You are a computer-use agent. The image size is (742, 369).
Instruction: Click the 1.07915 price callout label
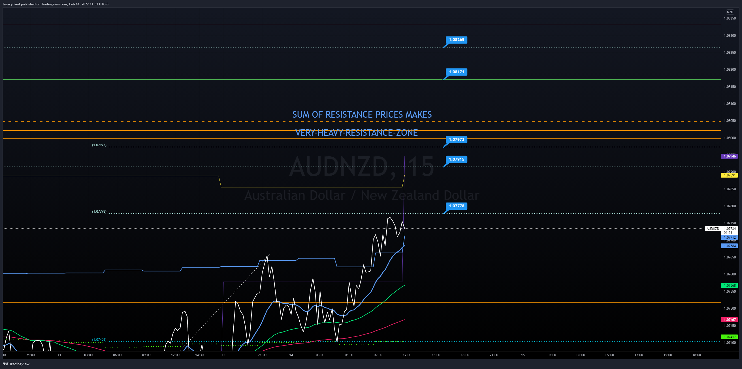[456, 159]
